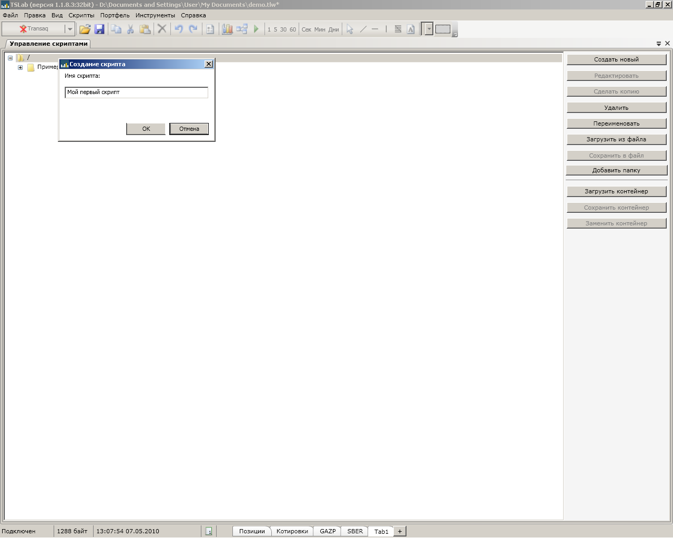Switch to the SBER tab
This screenshot has height=538, width=673.
pos(355,531)
